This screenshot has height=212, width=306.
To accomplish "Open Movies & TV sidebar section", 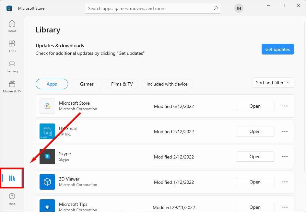I will coord(12,87).
